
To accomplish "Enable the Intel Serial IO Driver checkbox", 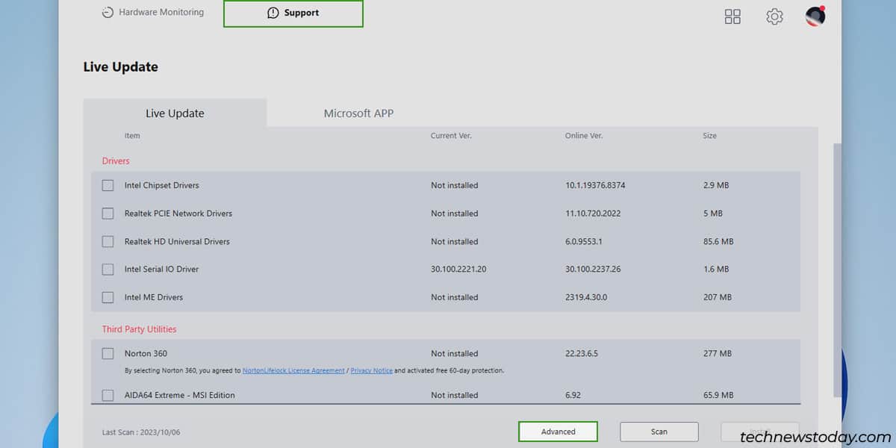I will click(108, 269).
